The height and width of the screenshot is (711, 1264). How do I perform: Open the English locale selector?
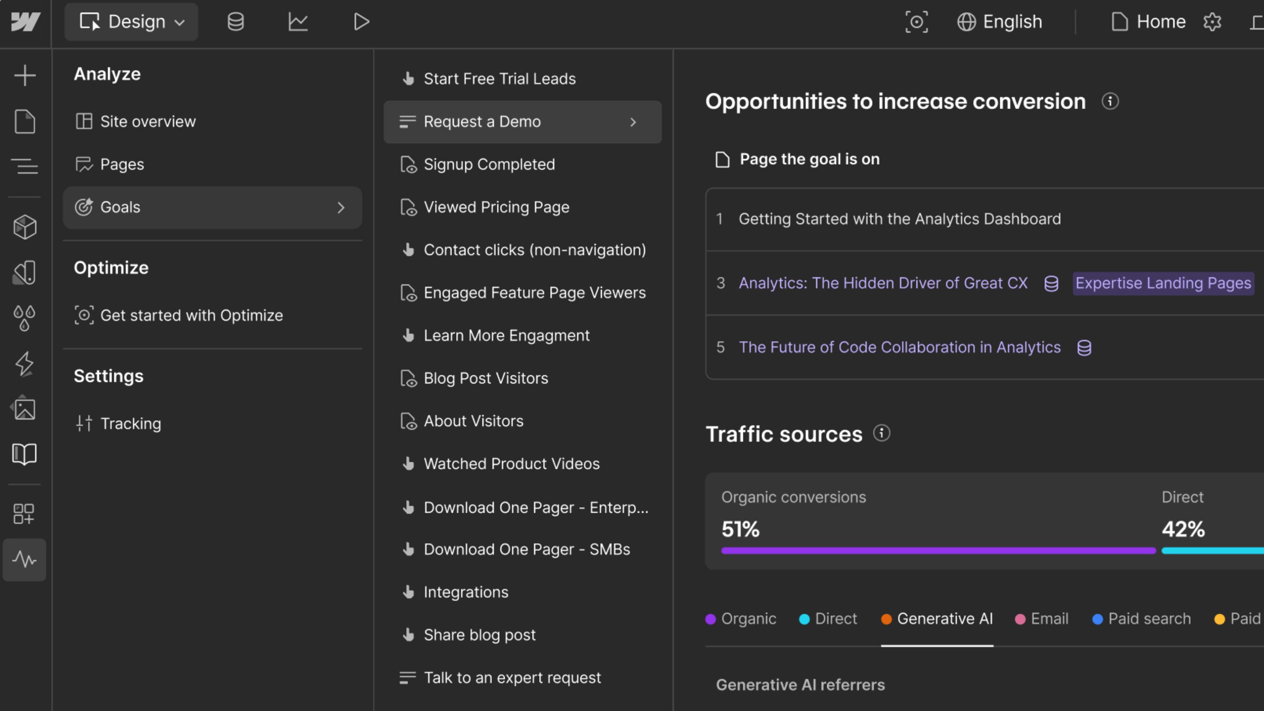tap(999, 22)
